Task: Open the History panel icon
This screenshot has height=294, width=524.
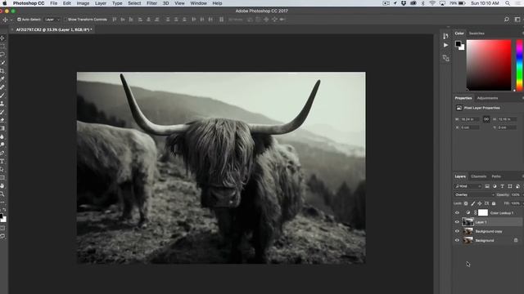Action: pyautogui.click(x=445, y=36)
